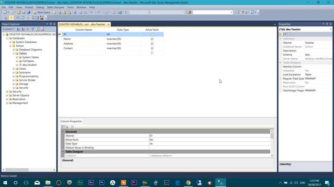Open Google Chrome from the taskbar
The width and height of the screenshot is (334, 187).
click(x=188, y=182)
